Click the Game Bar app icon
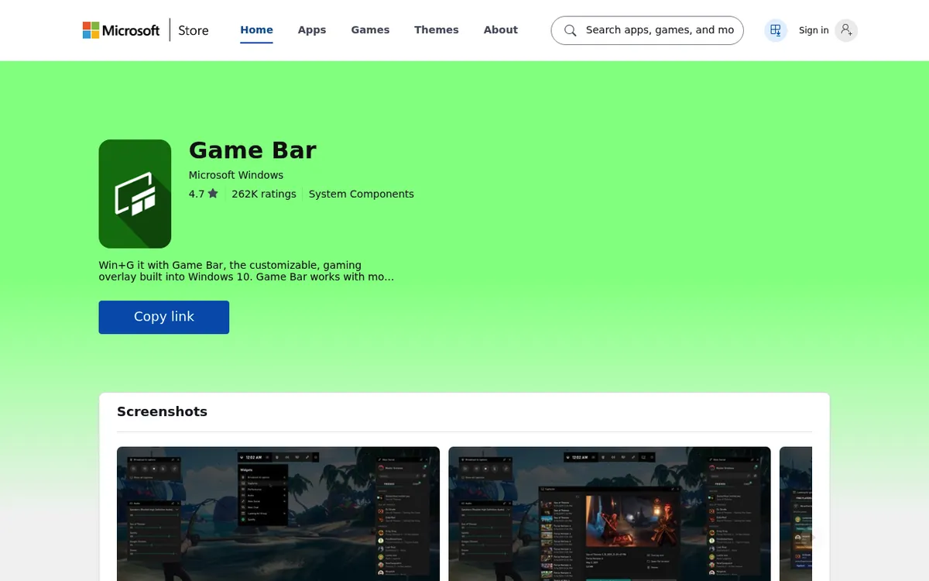929x581 pixels. pyautogui.click(x=135, y=194)
